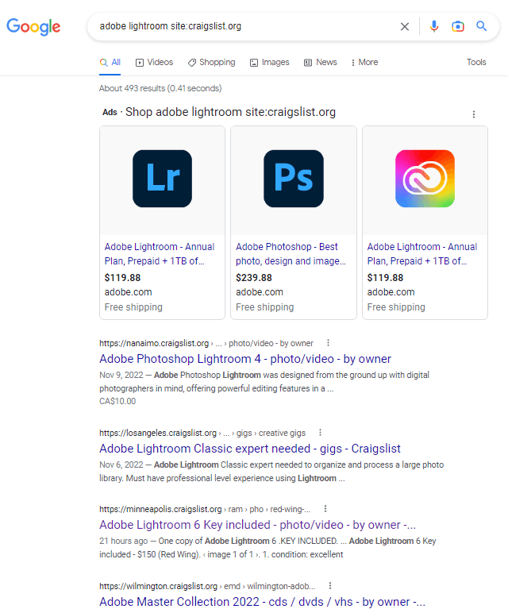Open nanaimo.craigslist.org result options menu
508x613 pixels.
pos(328,343)
